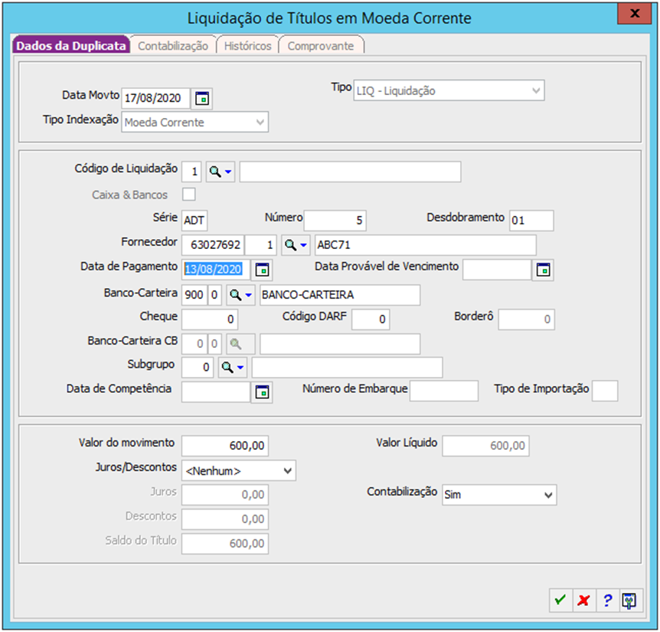Open the Juros/Descontos dropdown
Viewport: 660px width, 632px height.
[x=239, y=470]
